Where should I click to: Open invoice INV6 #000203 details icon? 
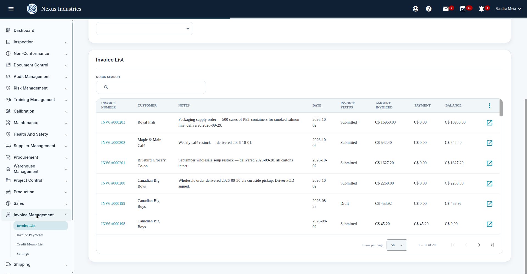tap(489, 123)
